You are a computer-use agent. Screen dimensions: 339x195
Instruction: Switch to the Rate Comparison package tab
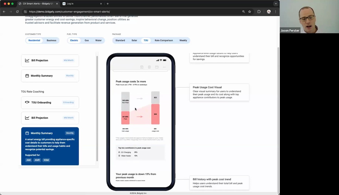tap(164, 40)
